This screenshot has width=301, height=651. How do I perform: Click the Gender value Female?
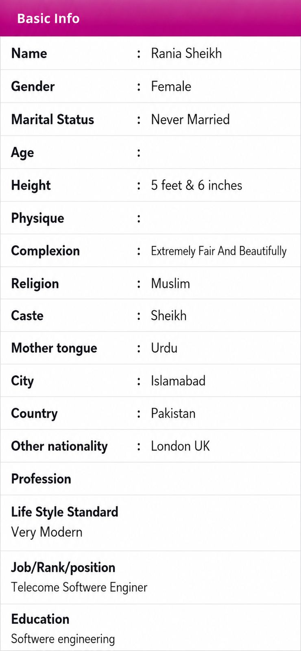[x=171, y=86]
